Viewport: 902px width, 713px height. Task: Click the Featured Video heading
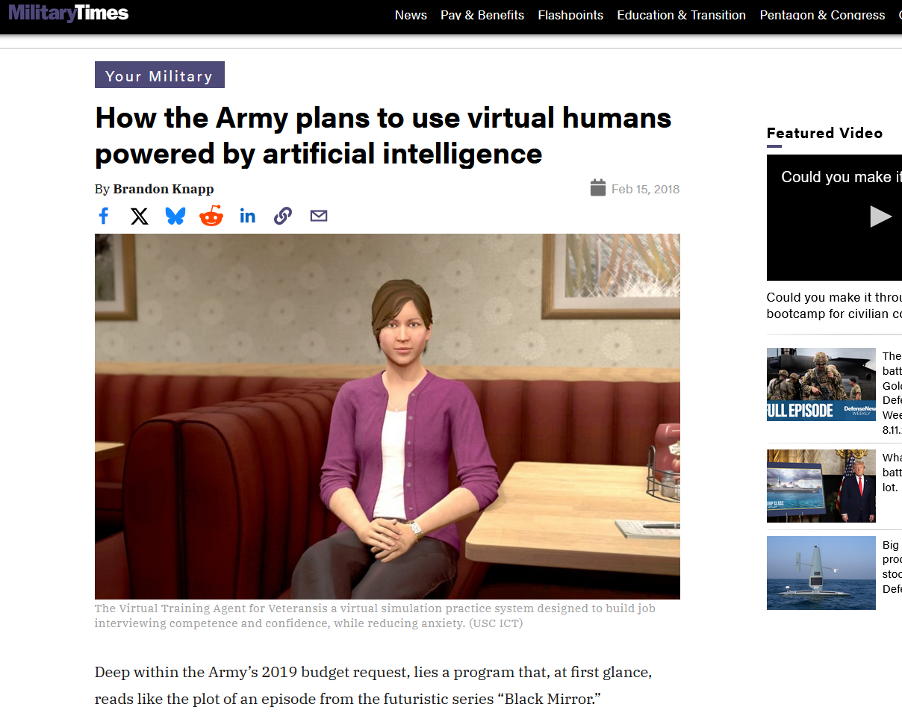click(x=824, y=133)
